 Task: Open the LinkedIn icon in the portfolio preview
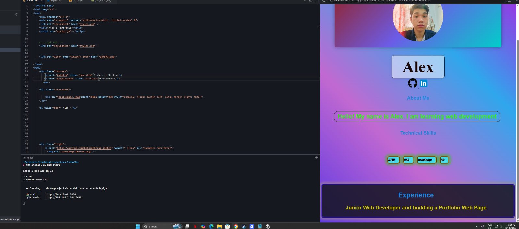(x=424, y=83)
